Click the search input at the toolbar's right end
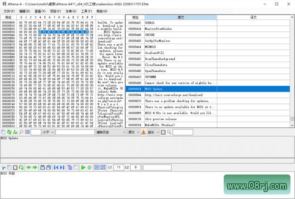This screenshot has height=199, width=295. (183, 132)
